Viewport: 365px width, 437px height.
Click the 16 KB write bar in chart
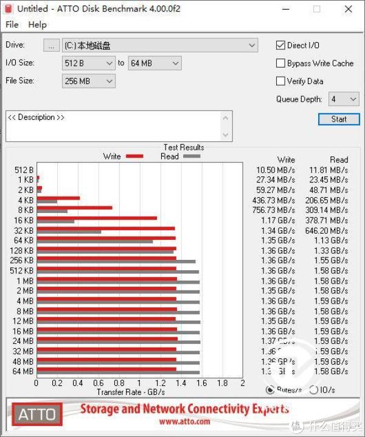(97, 218)
